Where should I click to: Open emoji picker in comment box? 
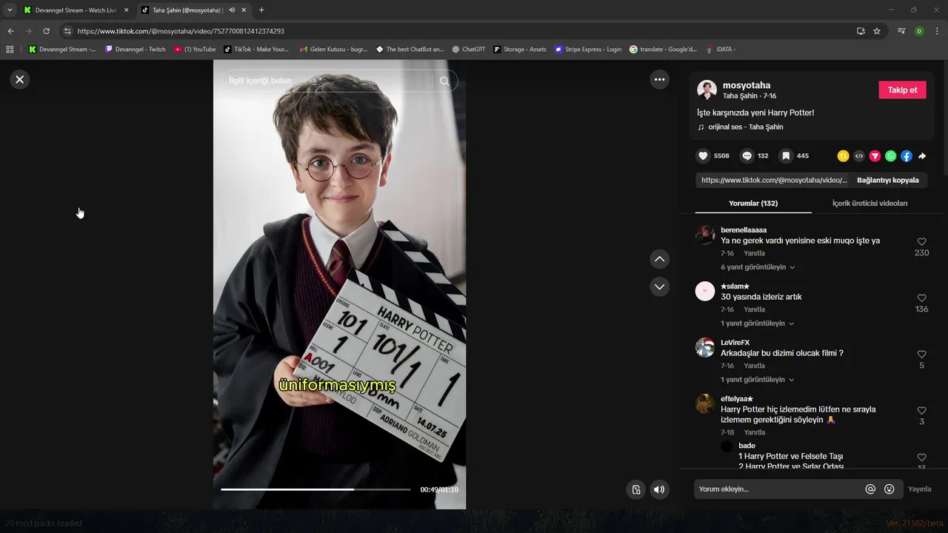tap(889, 489)
